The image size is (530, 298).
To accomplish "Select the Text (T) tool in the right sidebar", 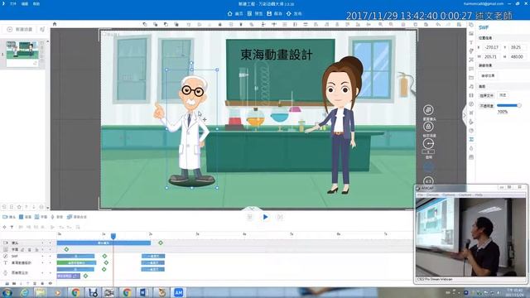I will 471,42.
